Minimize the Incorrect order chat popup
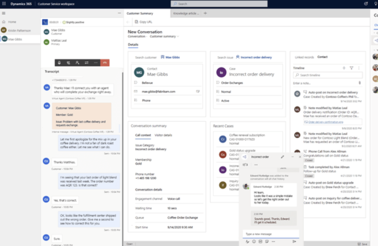Viewport: 378px width, 246px height. click(293, 157)
